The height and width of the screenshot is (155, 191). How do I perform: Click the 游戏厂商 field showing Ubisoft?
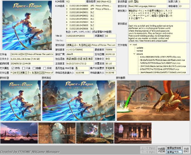[80, 54]
